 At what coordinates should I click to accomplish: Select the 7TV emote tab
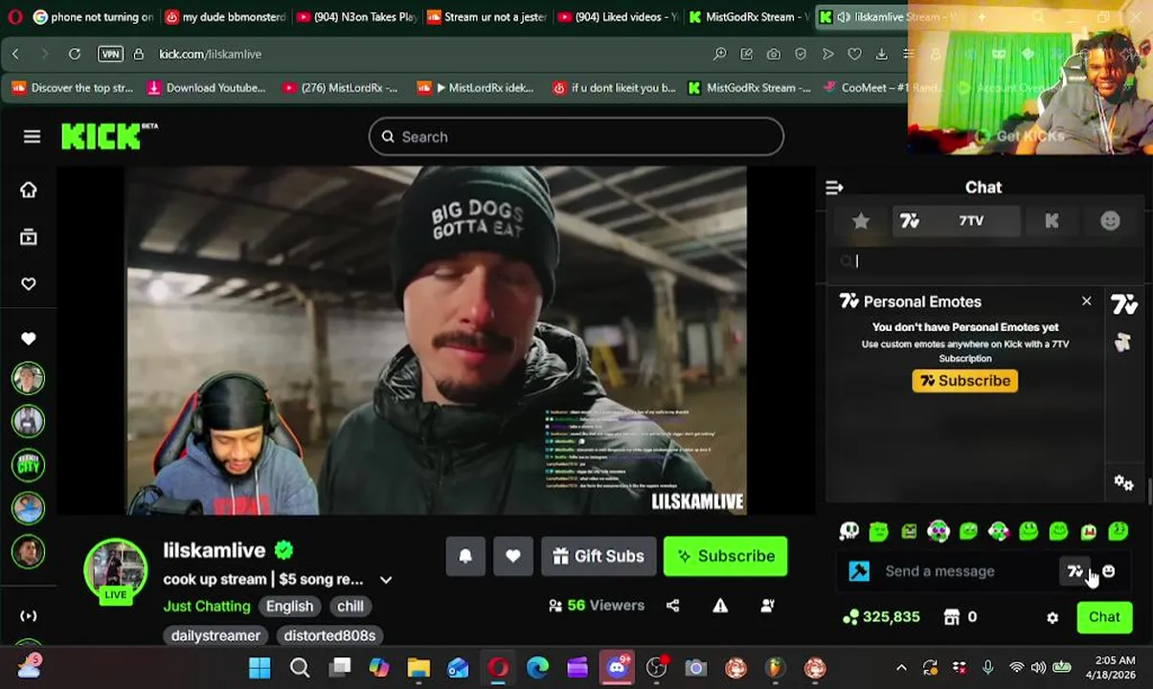(x=956, y=221)
